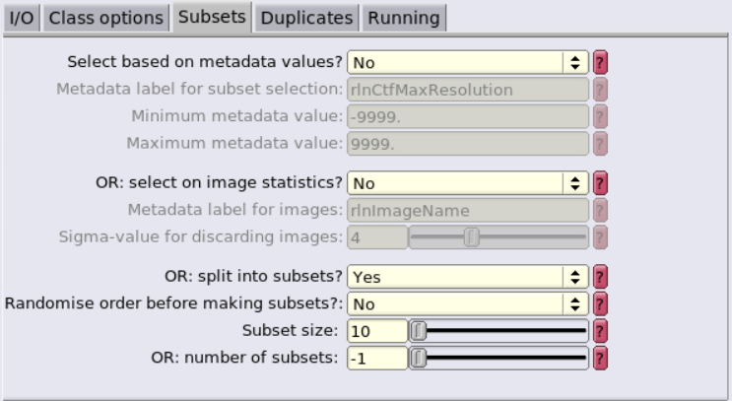
Task: Open 'Randomise order before making subsets?' dropdown
Action: pos(468,303)
